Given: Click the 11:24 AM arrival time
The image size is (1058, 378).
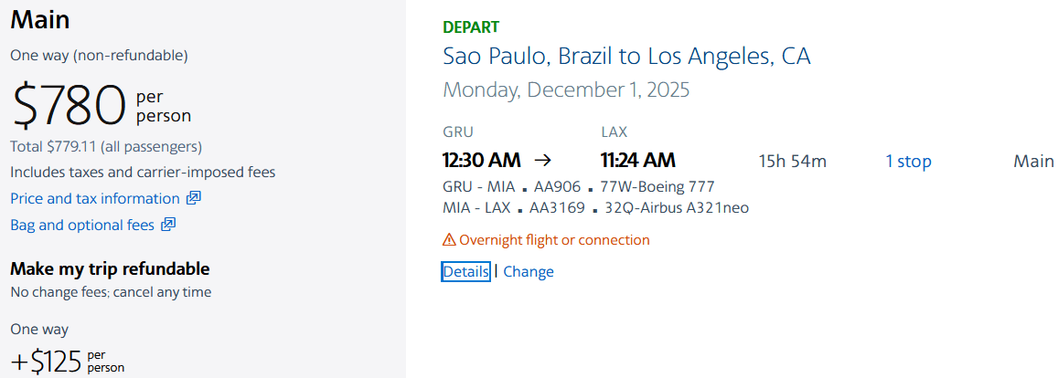Looking at the screenshot, I should tap(638, 161).
